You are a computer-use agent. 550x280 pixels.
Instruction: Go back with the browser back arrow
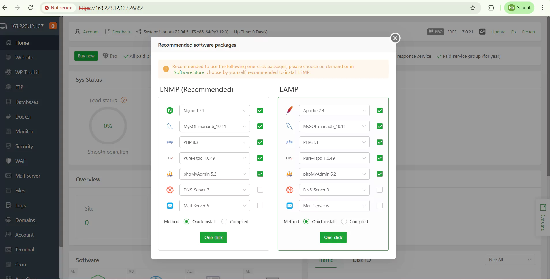(5, 8)
